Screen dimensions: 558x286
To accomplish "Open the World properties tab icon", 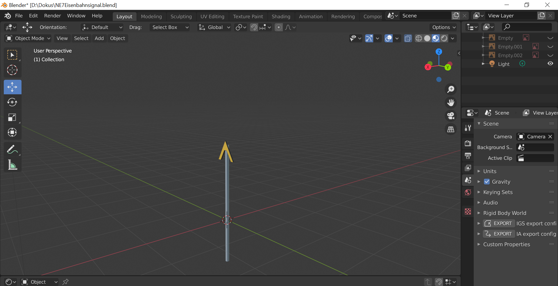I will click(468, 192).
